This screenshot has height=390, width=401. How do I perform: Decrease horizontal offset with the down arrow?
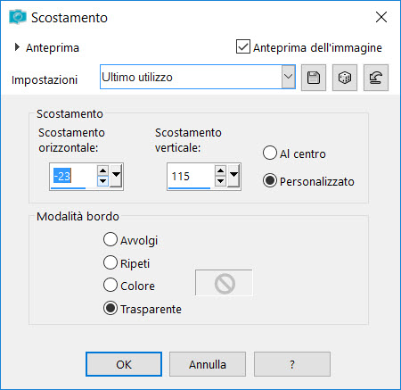pyautogui.click(x=102, y=181)
